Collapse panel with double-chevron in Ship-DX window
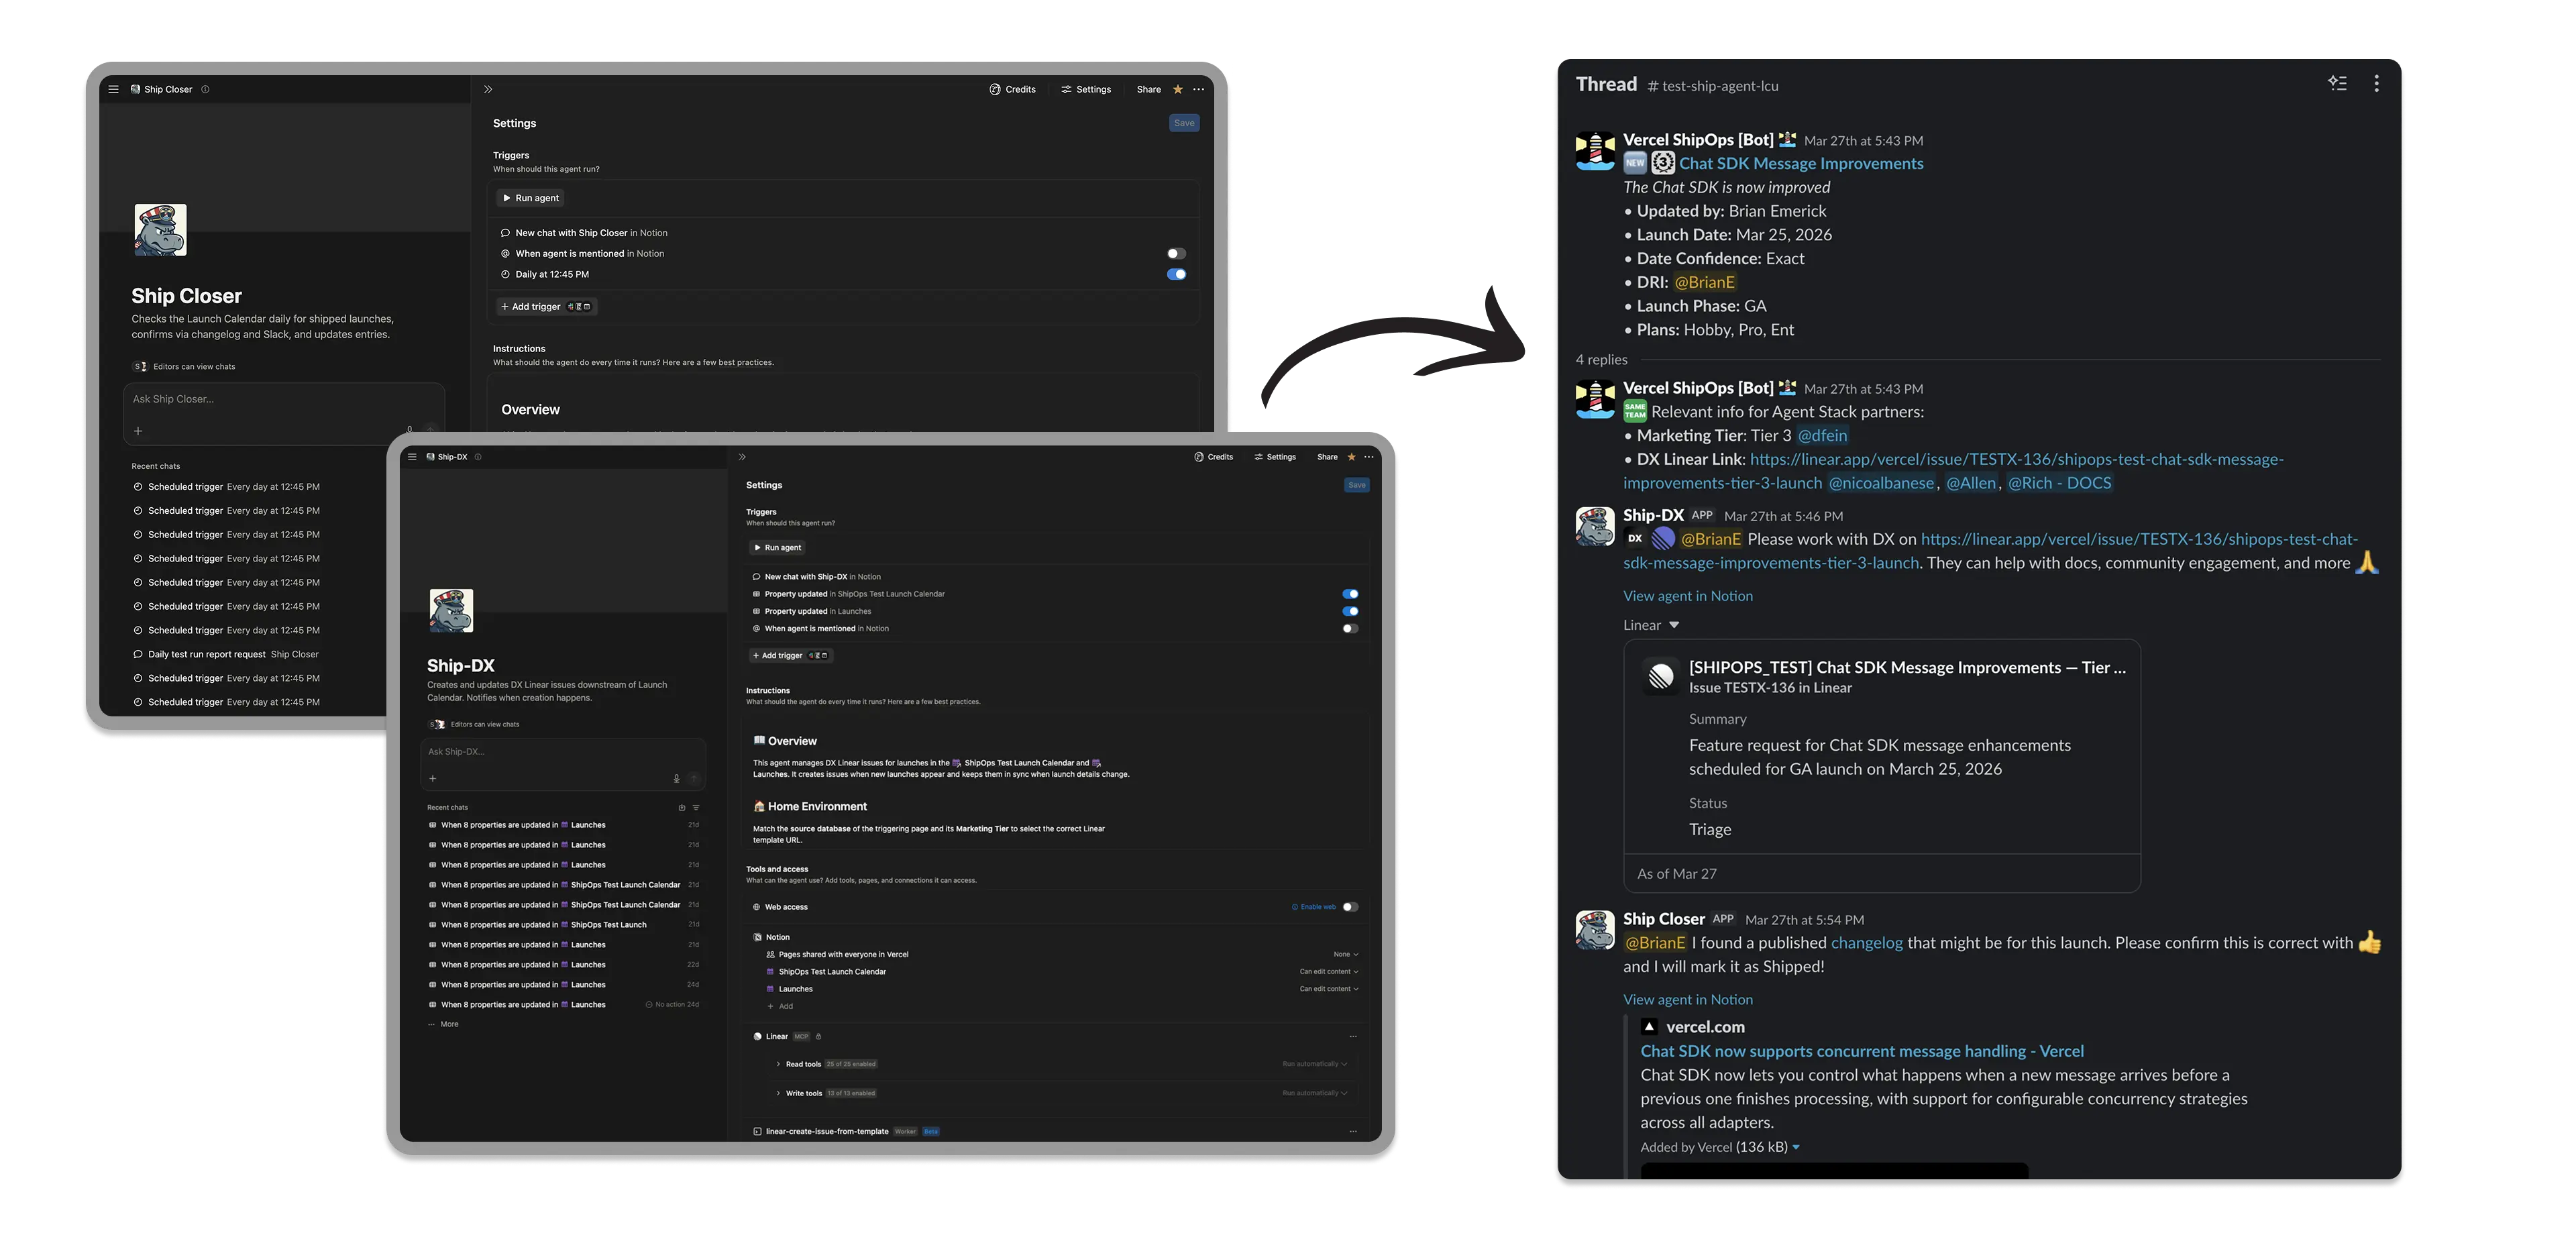The image size is (2576, 1237). click(x=742, y=457)
